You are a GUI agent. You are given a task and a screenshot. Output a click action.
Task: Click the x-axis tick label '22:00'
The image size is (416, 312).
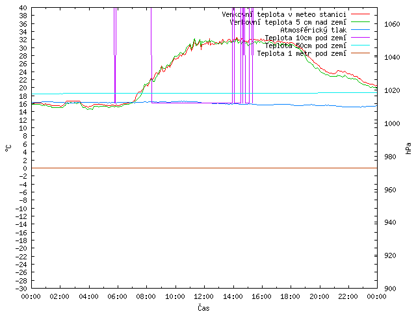[348, 296]
